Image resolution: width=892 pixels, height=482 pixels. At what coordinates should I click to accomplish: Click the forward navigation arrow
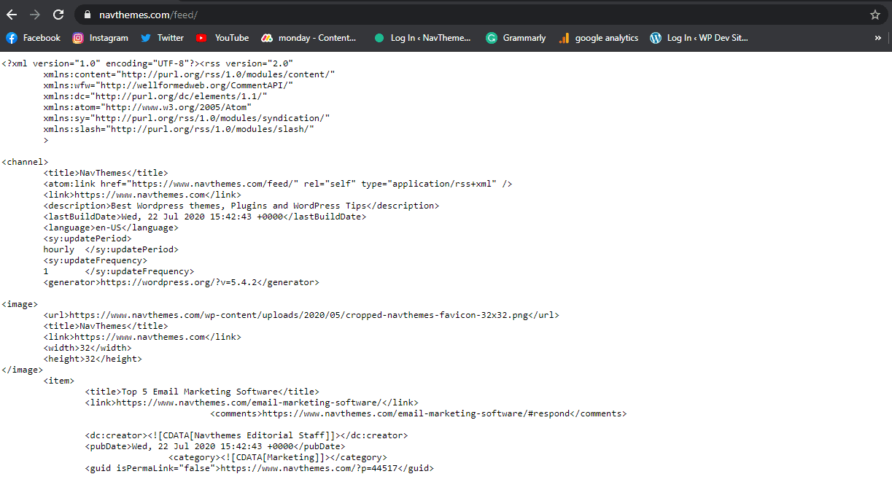coord(34,15)
